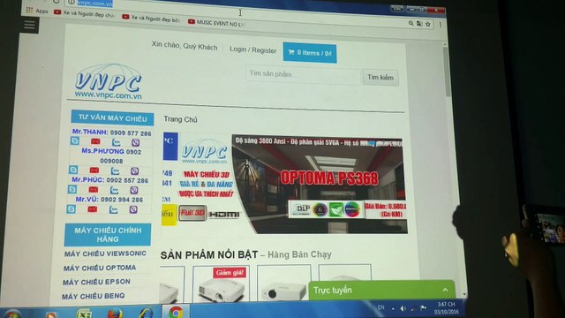Click Mr.THANH's Zalo chat icon
The image size is (565, 318).
click(116, 142)
